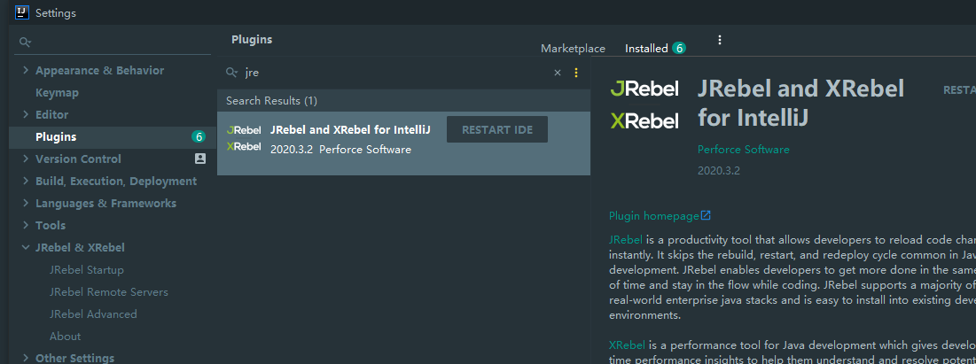
Task: Click the version 2020.3.2 in details pane
Action: tap(719, 171)
